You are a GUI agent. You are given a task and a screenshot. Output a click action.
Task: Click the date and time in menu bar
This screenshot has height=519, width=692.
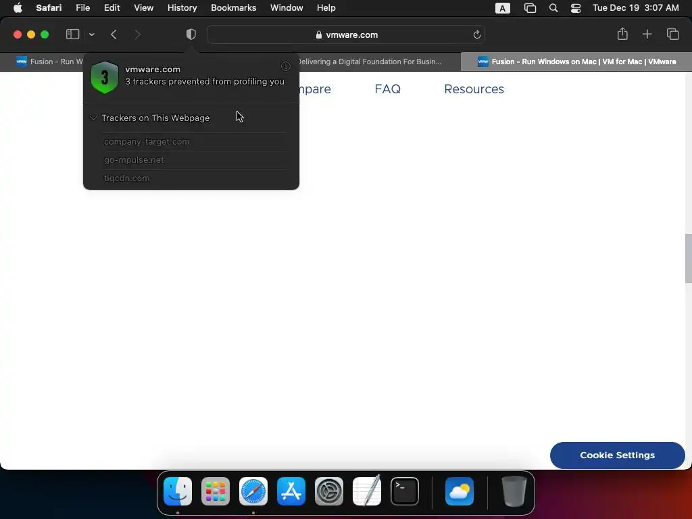point(635,8)
